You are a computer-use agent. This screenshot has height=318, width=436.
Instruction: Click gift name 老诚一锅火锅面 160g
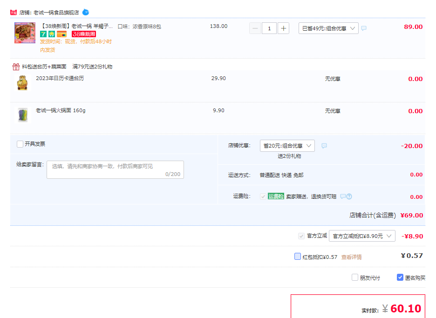click(61, 110)
